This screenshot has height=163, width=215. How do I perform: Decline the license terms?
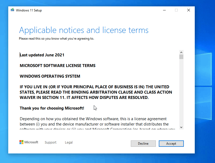point(143,143)
